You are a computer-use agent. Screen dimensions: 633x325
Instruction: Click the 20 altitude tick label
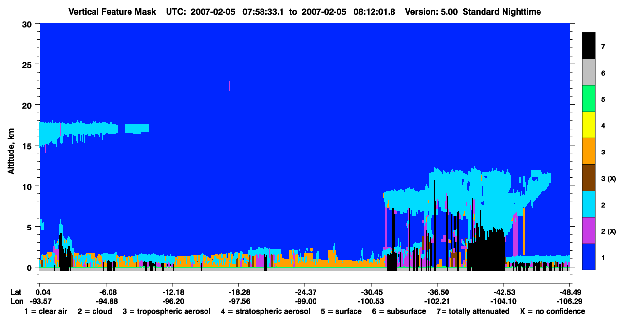pyautogui.click(x=28, y=105)
